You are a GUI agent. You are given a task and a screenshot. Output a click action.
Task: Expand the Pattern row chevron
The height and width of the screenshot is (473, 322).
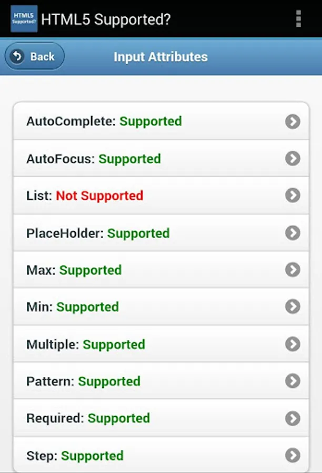point(293,381)
